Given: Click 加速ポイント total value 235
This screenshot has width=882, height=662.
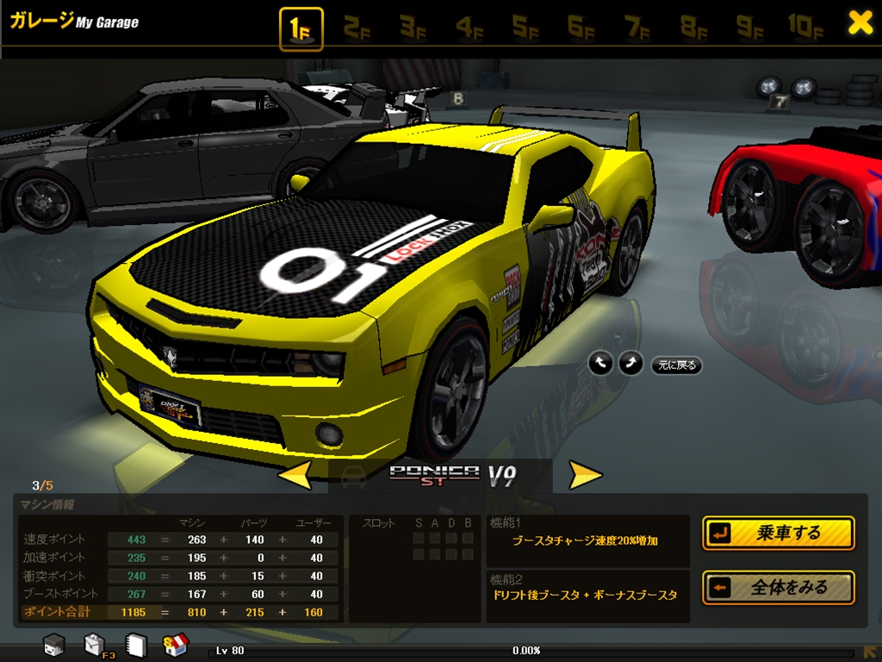Looking at the screenshot, I should (136, 558).
